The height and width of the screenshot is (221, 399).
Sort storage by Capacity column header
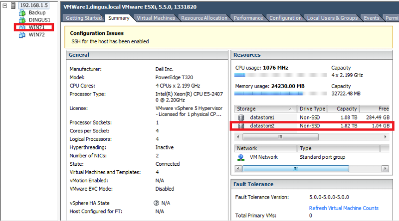(343, 109)
